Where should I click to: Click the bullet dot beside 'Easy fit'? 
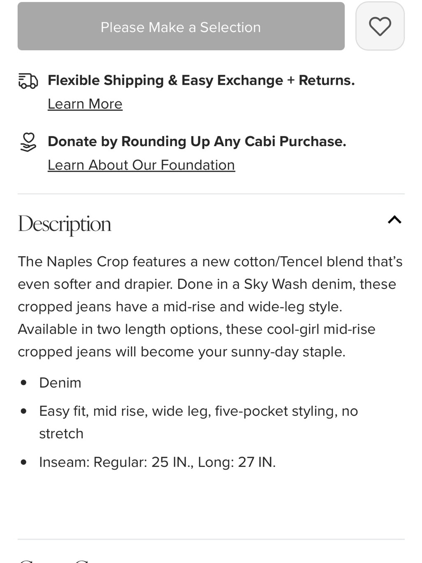tap(24, 411)
